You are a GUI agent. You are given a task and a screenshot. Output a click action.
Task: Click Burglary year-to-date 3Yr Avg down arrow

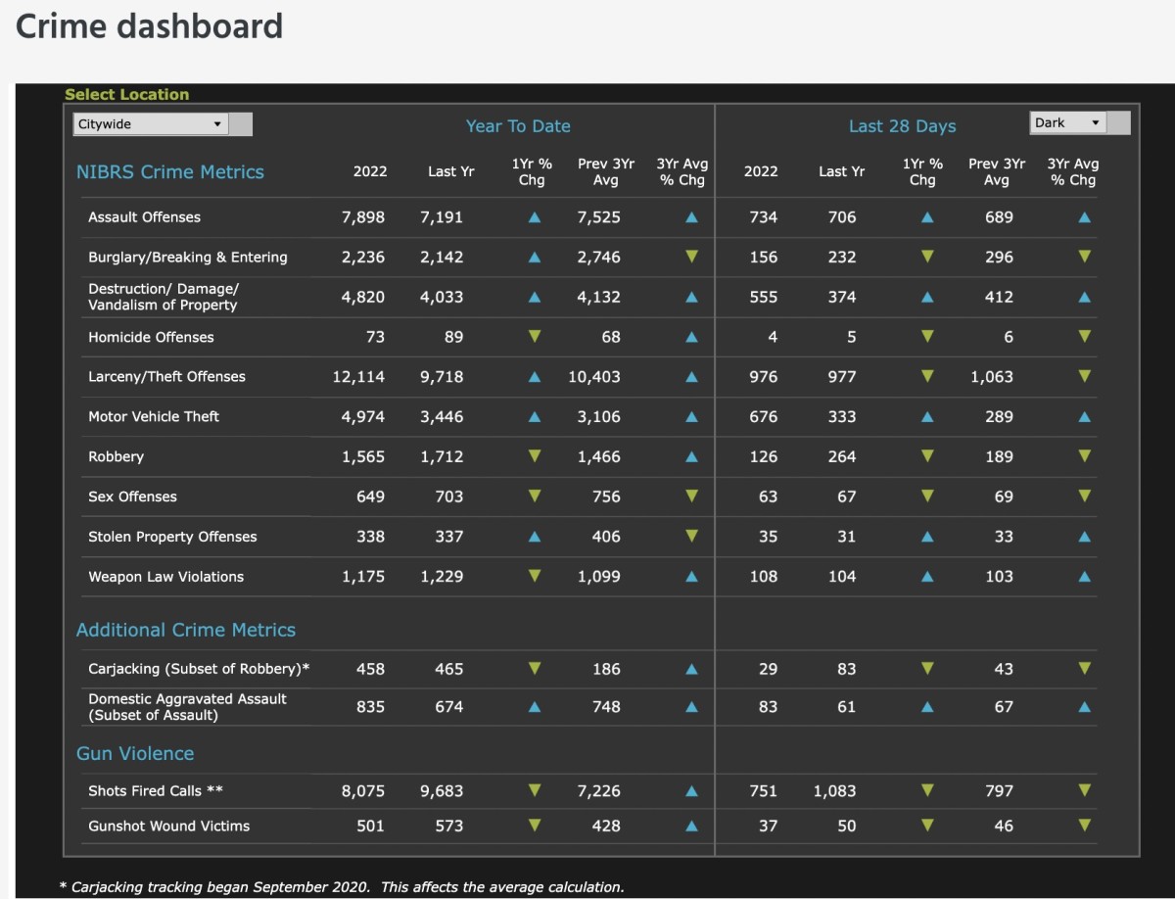tap(691, 257)
